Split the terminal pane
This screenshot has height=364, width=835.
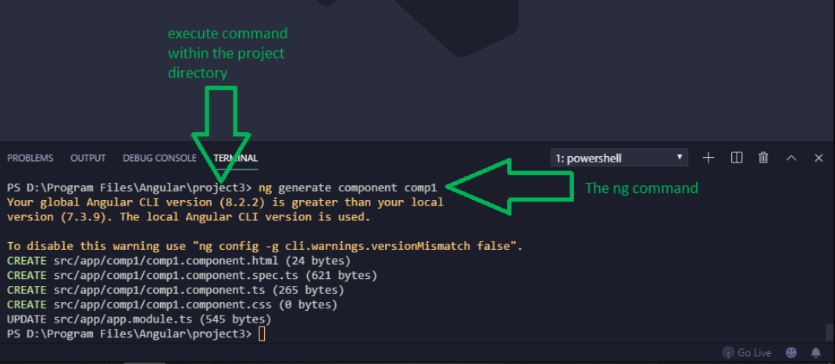pyautogui.click(x=737, y=158)
